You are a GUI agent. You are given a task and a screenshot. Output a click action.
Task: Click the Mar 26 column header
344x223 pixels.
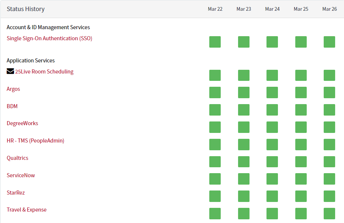330,9
